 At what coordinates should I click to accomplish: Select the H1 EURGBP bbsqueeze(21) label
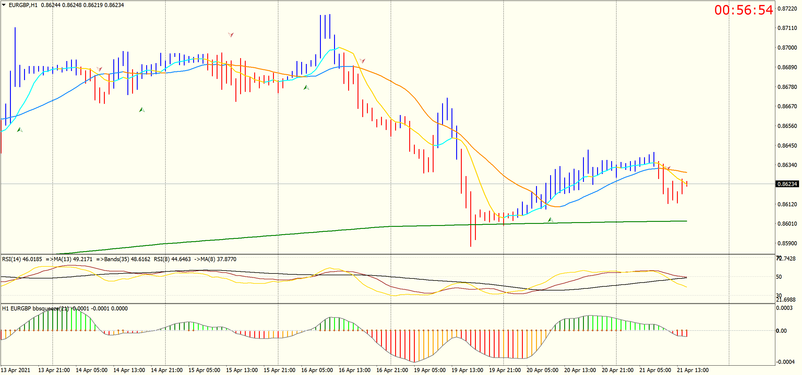(35, 308)
